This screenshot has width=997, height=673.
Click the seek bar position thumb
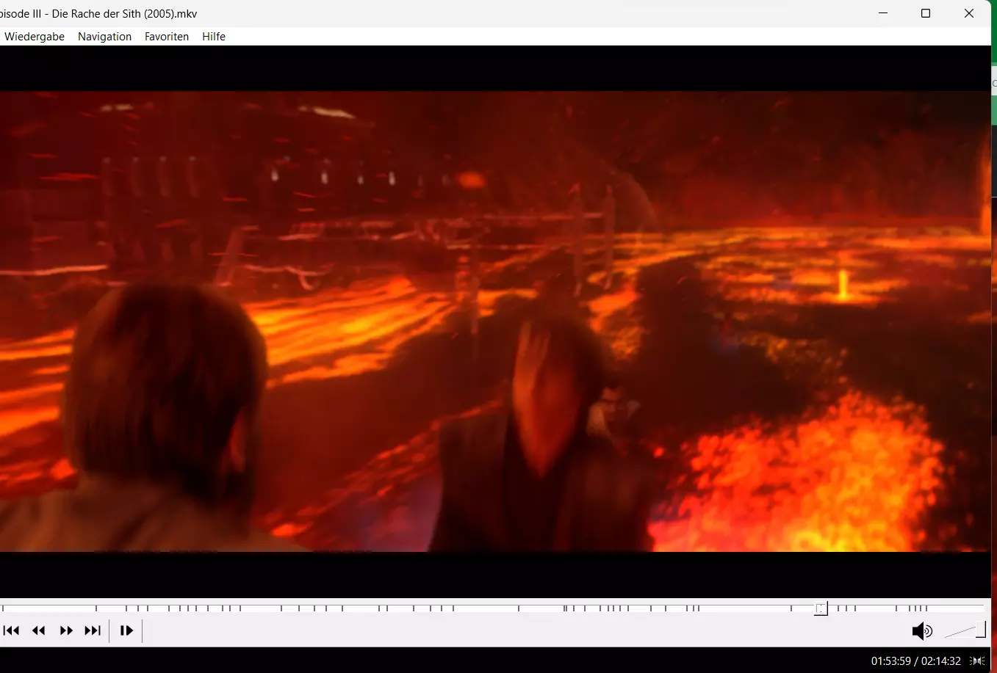(821, 608)
